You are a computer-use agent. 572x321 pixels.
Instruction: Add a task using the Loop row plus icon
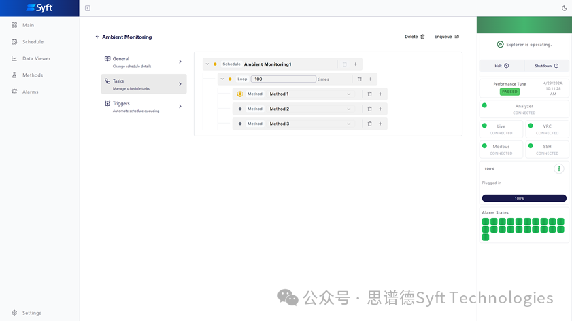tap(370, 79)
